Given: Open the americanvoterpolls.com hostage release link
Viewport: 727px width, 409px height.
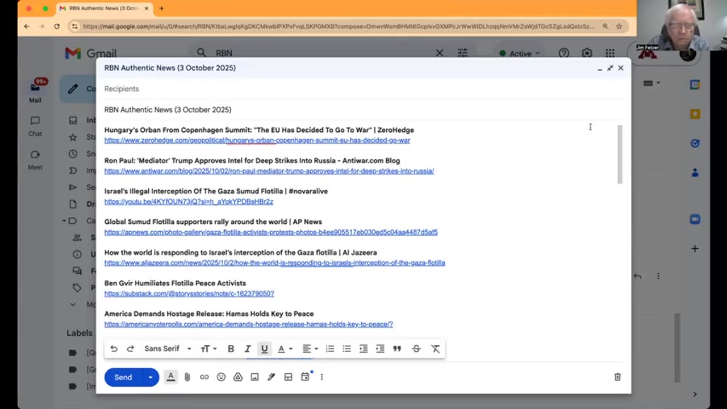Looking at the screenshot, I should pos(249,324).
